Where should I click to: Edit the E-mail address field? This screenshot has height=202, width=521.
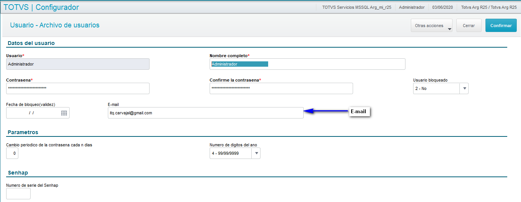[x=206, y=113]
